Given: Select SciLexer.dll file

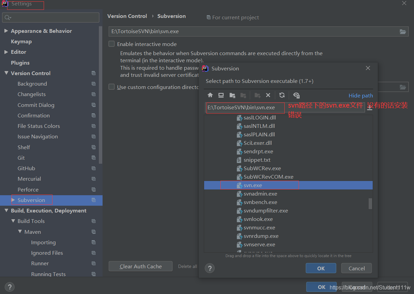Looking at the screenshot, I should 258,143.
